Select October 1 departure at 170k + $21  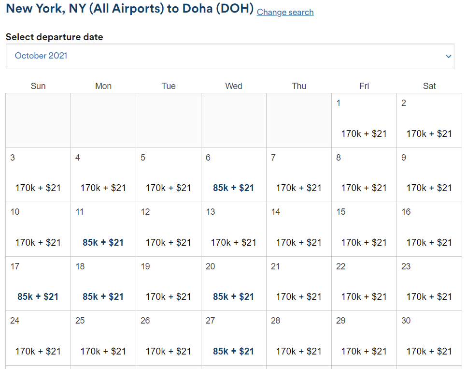coord(364,120)
